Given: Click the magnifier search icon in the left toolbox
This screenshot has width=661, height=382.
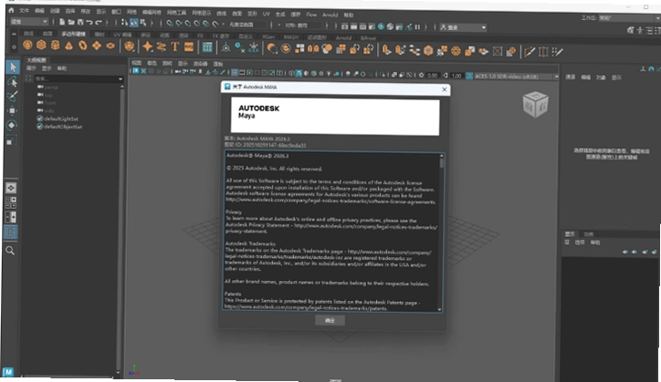Looking at the screenshot, I should point(11,251).
